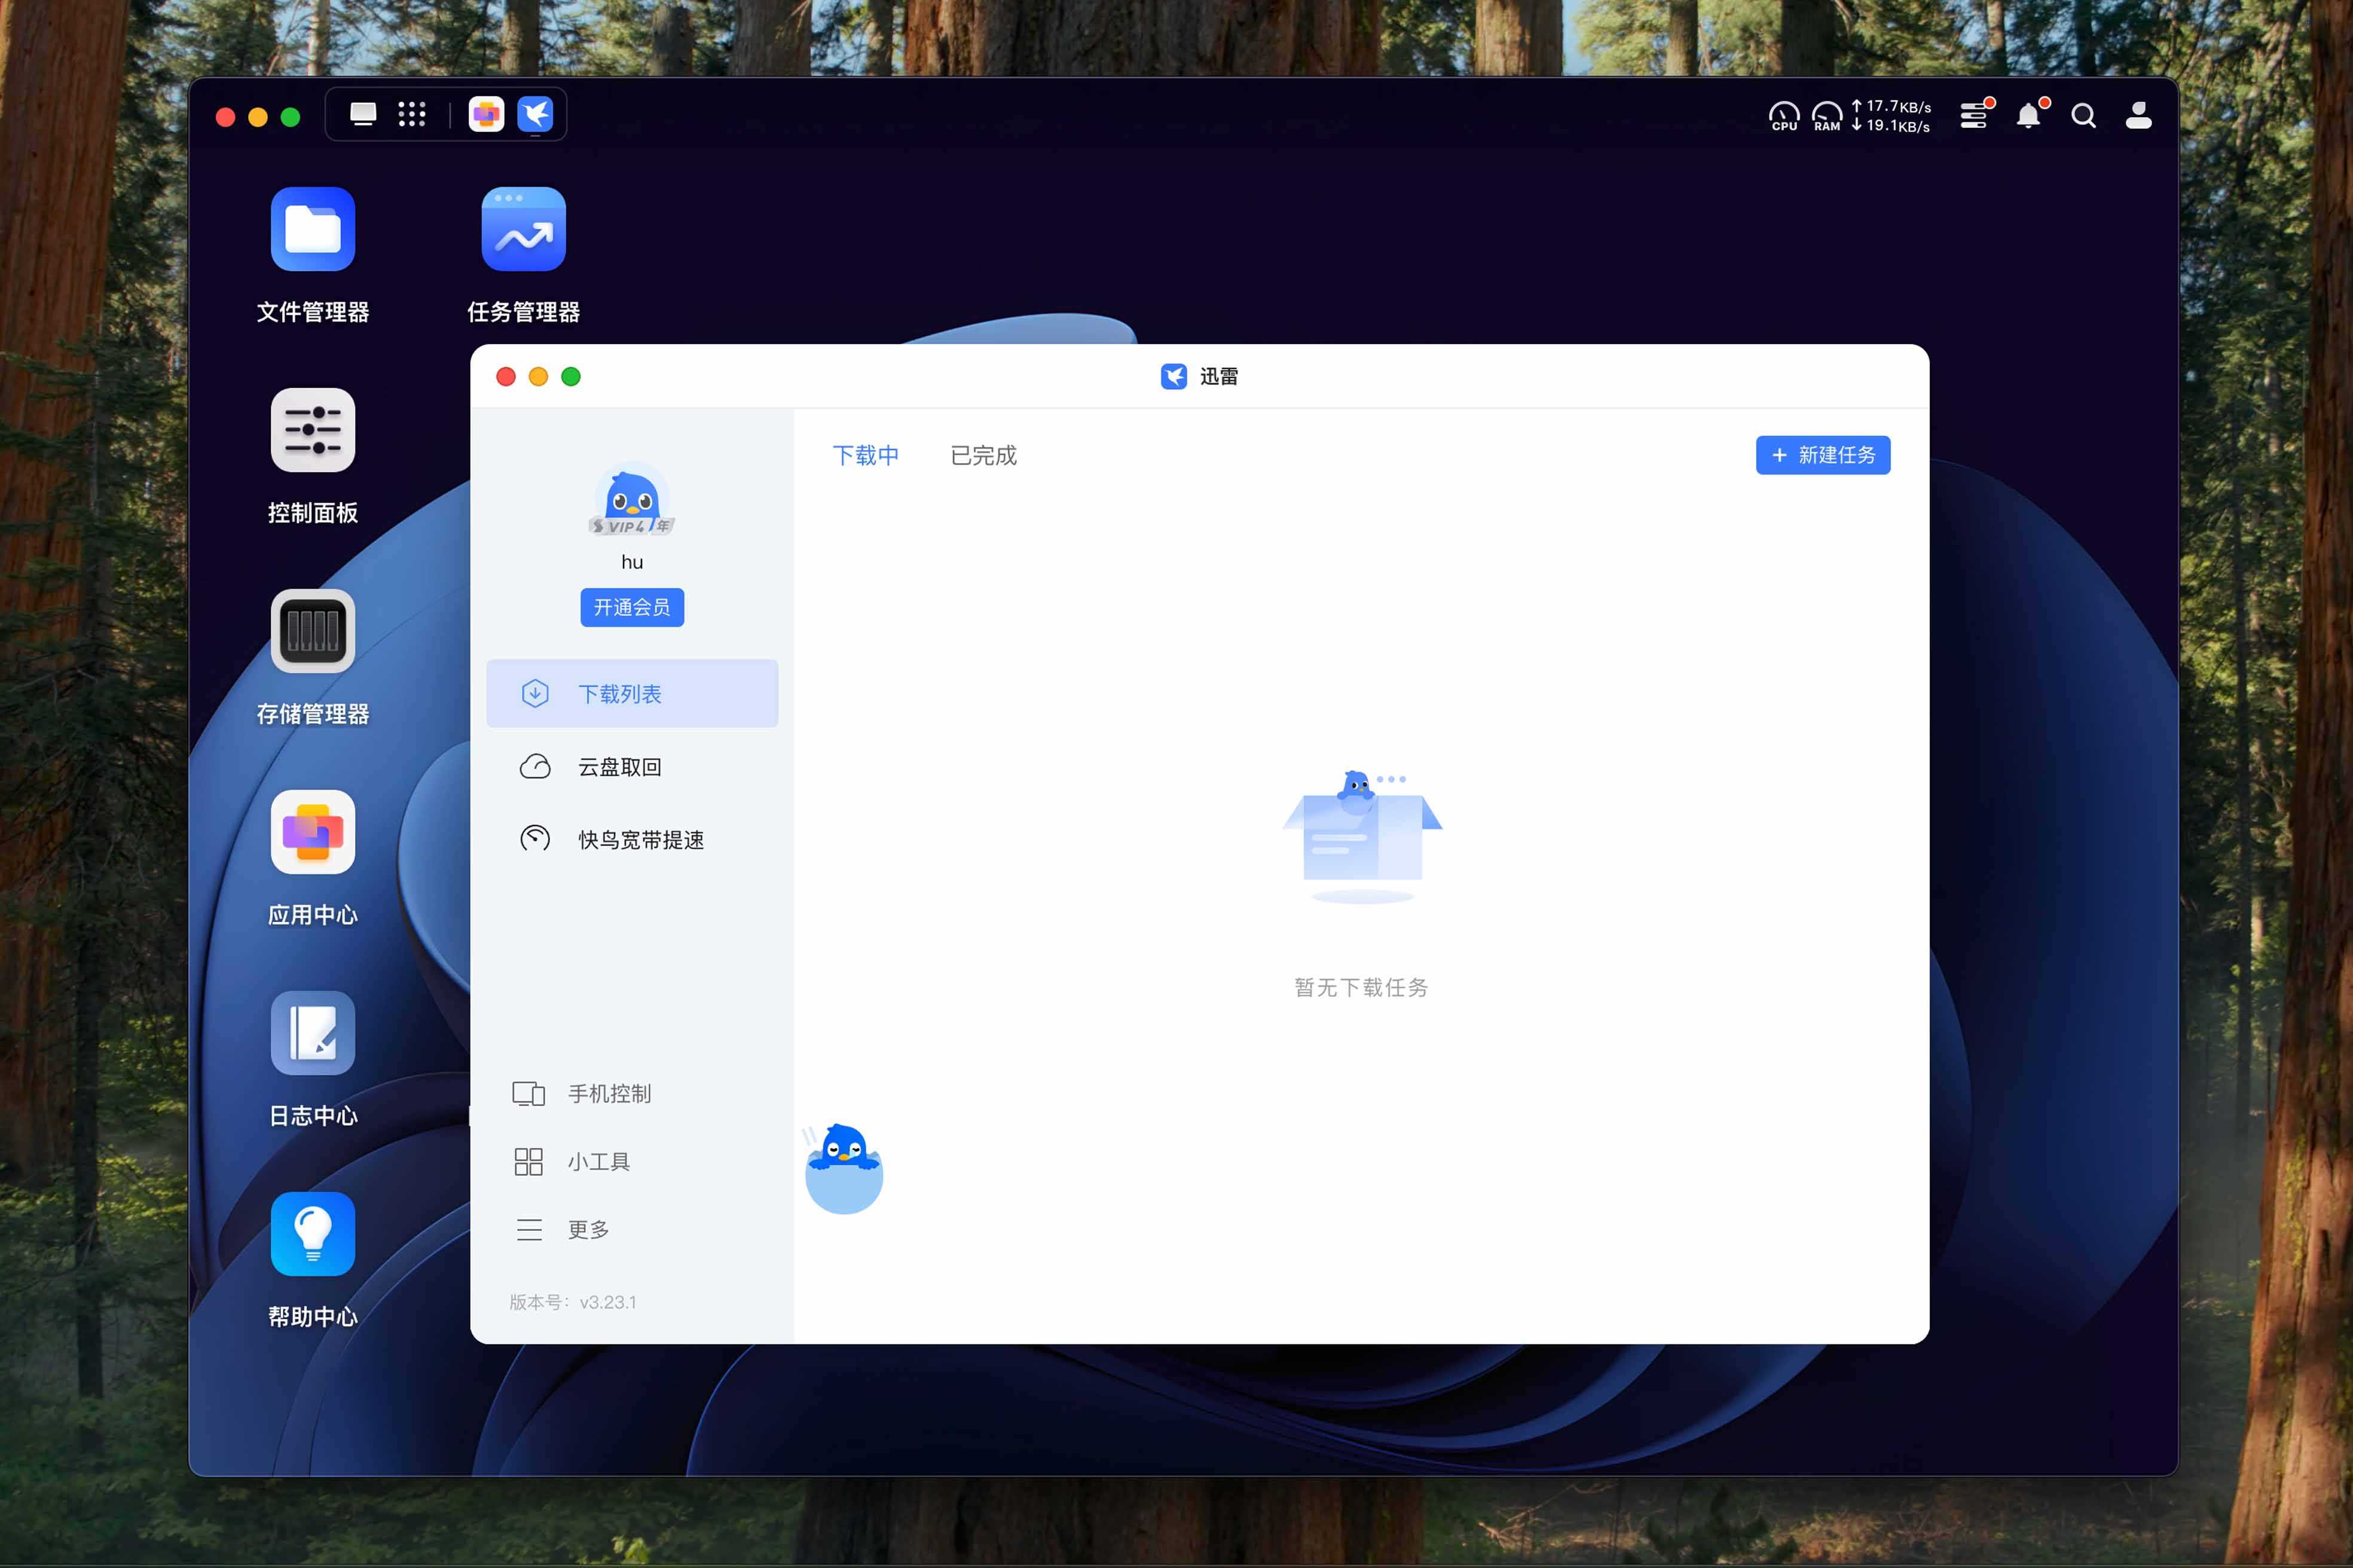This screenshot has width=2353, height=1568.
Task: Launch 存储管理器 from the desktop
Action: click(x=312, y=631)
